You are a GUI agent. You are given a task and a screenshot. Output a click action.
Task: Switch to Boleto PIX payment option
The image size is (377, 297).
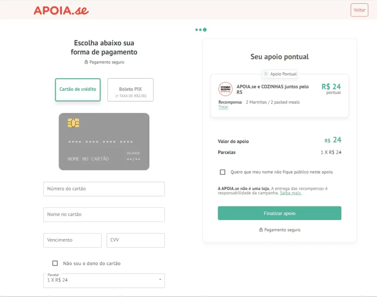130,90
